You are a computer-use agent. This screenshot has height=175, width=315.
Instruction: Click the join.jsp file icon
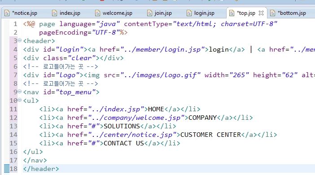pos(149,13)
